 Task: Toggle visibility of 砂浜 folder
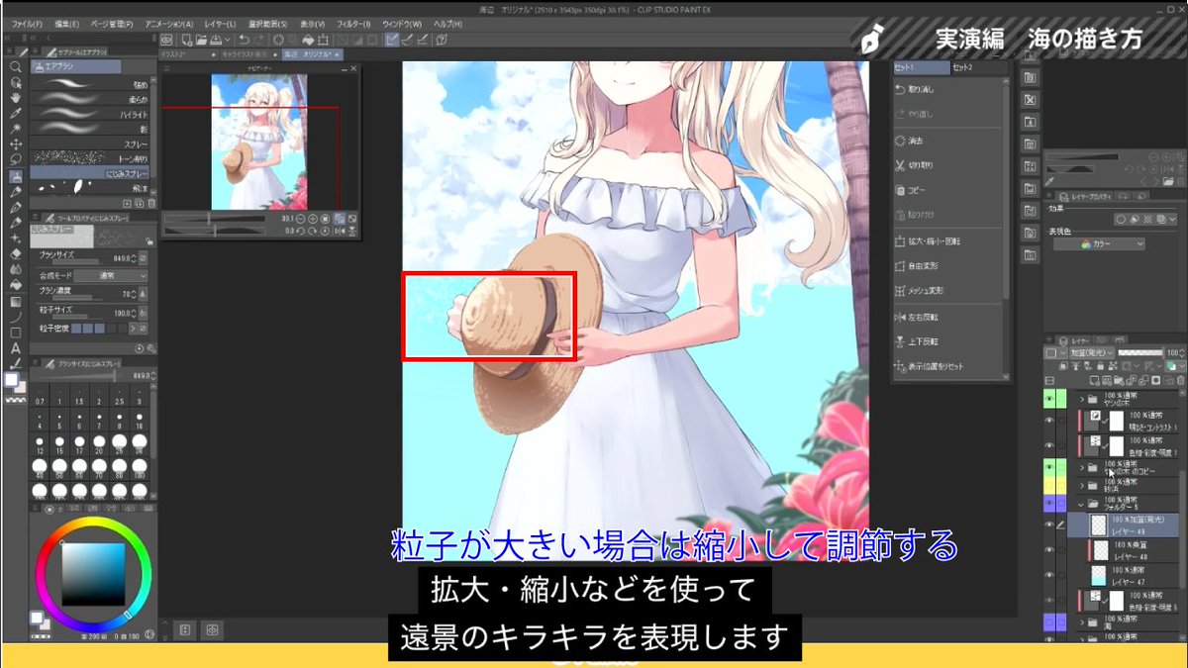1049,484
